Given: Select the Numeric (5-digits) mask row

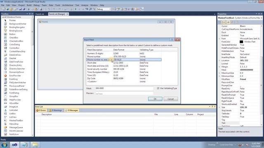Looking at the screenshot, I should 124,53.
